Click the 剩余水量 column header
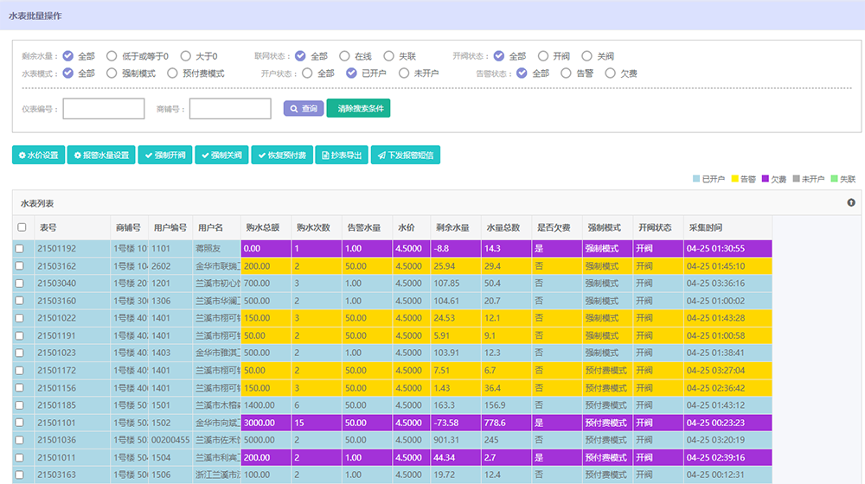This screenshot has width=865, height=484. coord(452,227)
